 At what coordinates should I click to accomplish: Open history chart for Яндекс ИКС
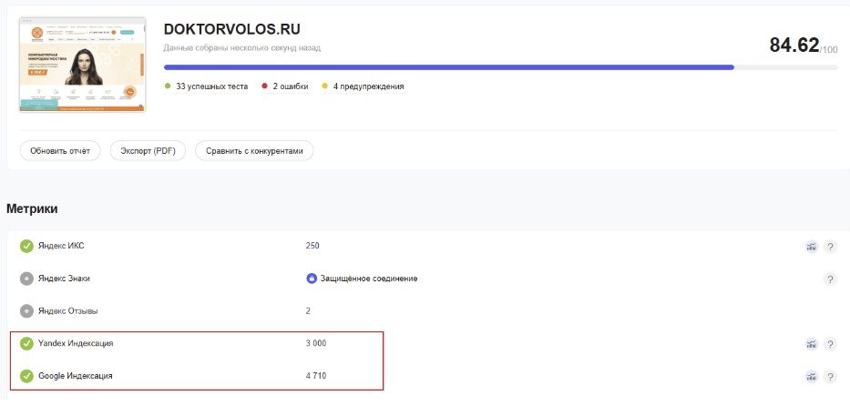click(811, 246)
